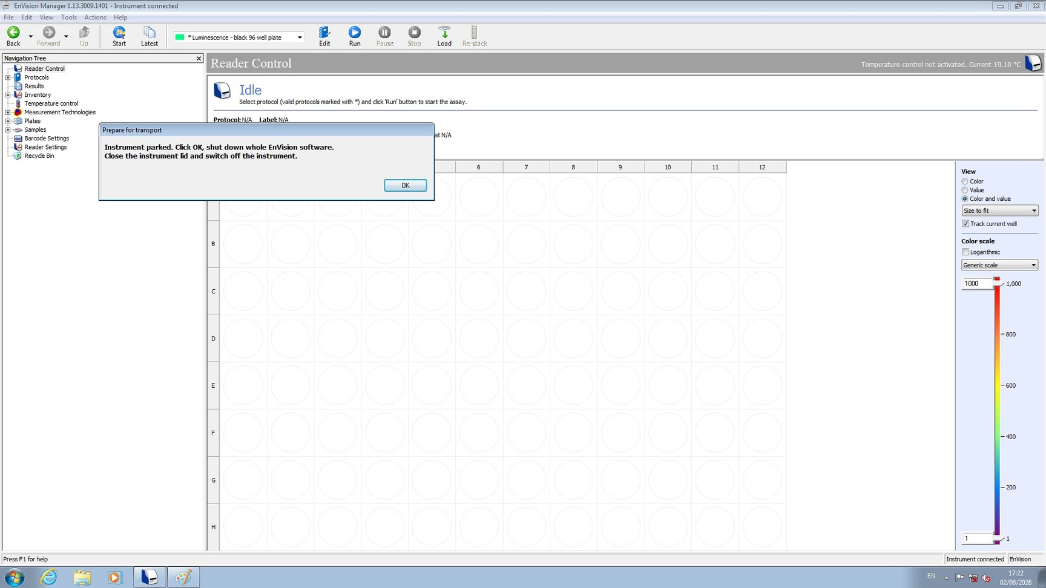Open the Tools menu
1046x588 pixels.
[x=69, y=18]
